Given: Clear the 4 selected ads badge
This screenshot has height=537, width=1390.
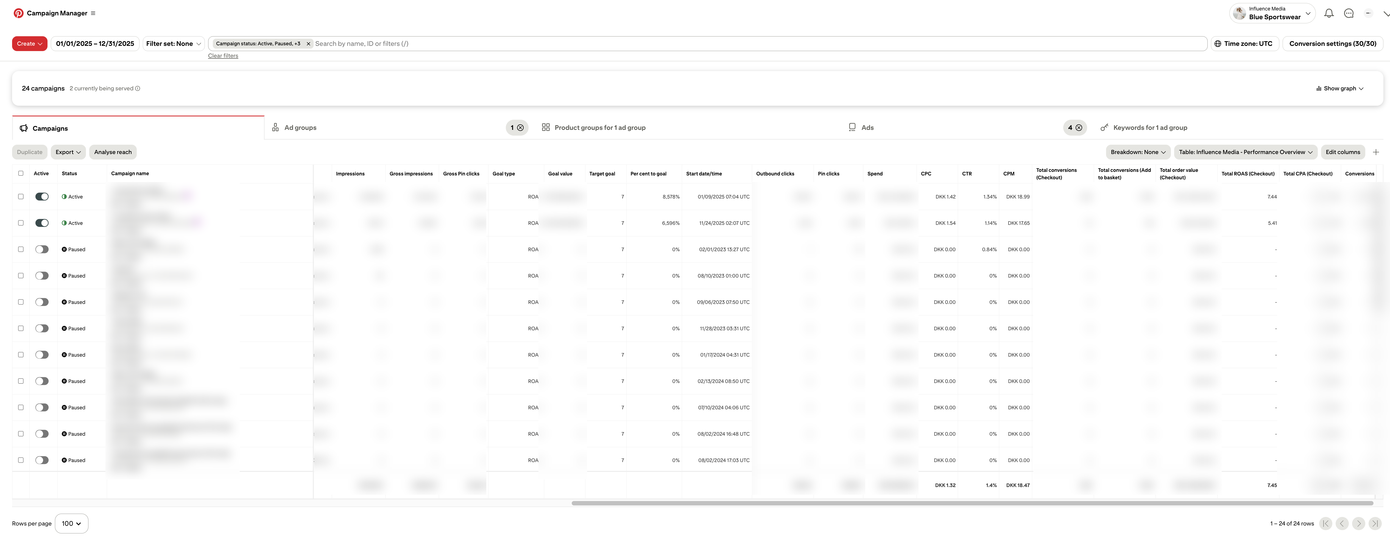Looking at the screenshot, I should (1079, 128).
